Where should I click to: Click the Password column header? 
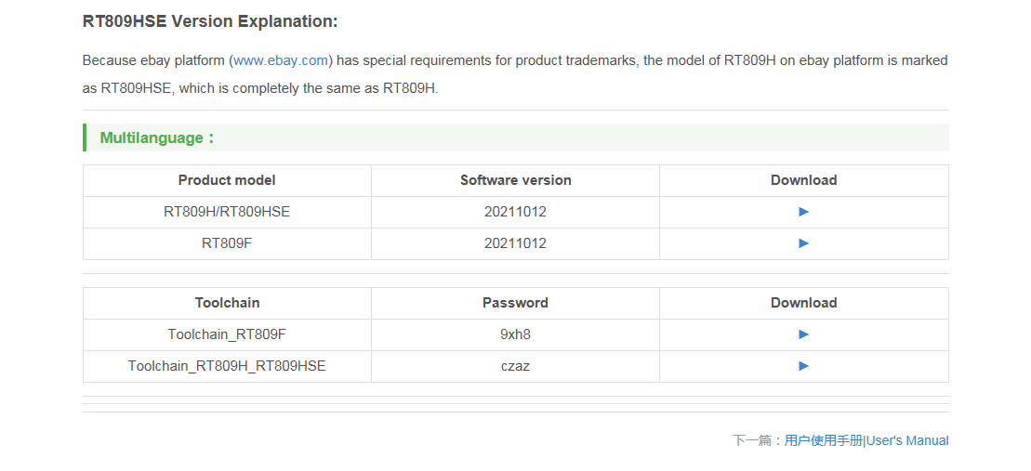pyautogui.click(x=515, y=303)
